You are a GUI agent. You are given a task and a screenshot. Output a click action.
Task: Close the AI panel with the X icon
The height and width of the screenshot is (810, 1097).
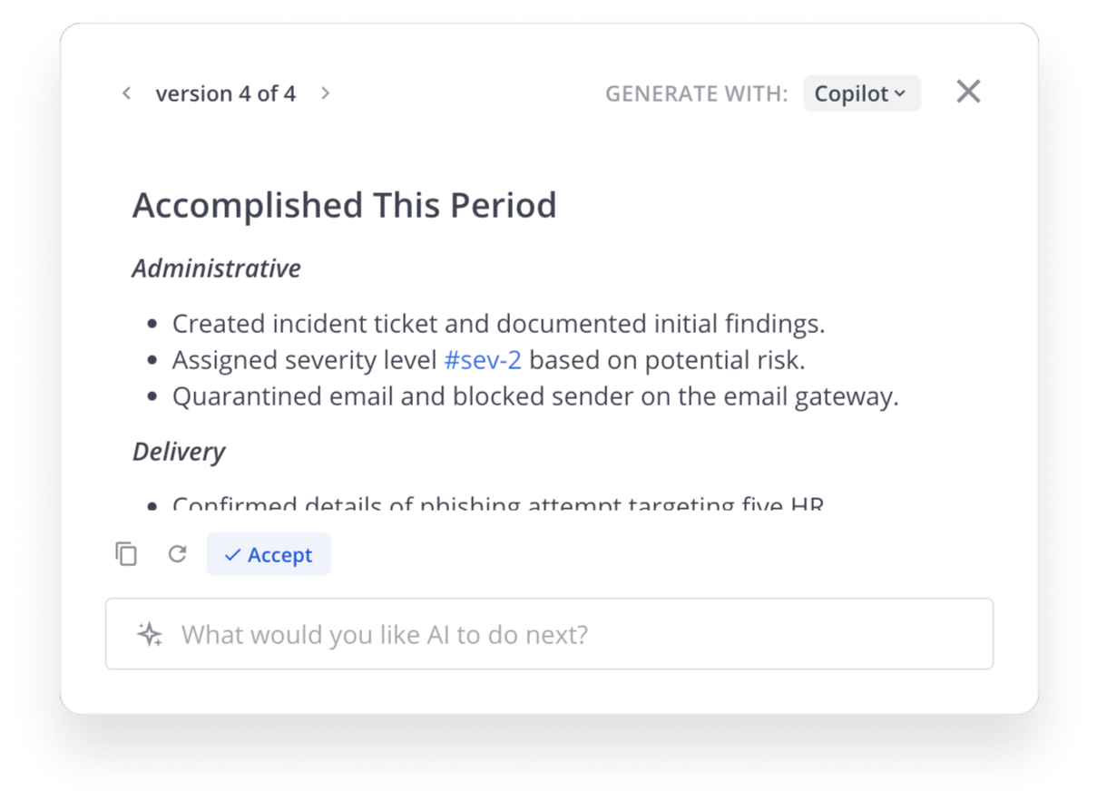tap(968, 92)
